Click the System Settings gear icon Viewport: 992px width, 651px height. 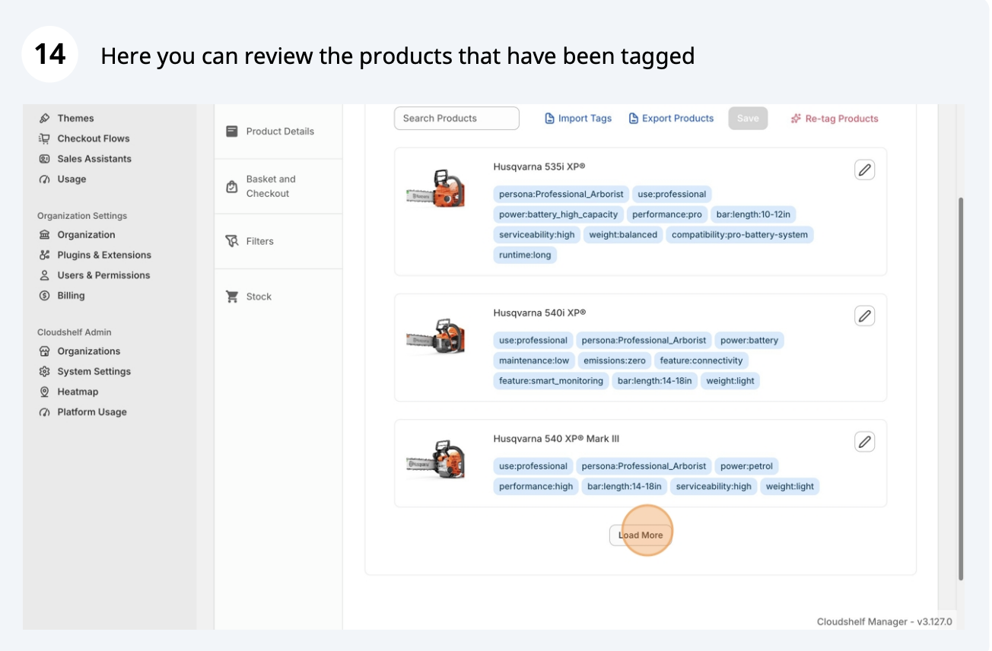pos(44,372)
